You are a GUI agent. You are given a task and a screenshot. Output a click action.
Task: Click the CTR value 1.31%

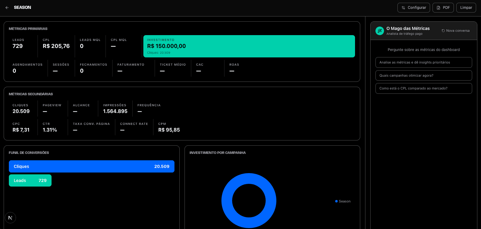click(50, 130)
